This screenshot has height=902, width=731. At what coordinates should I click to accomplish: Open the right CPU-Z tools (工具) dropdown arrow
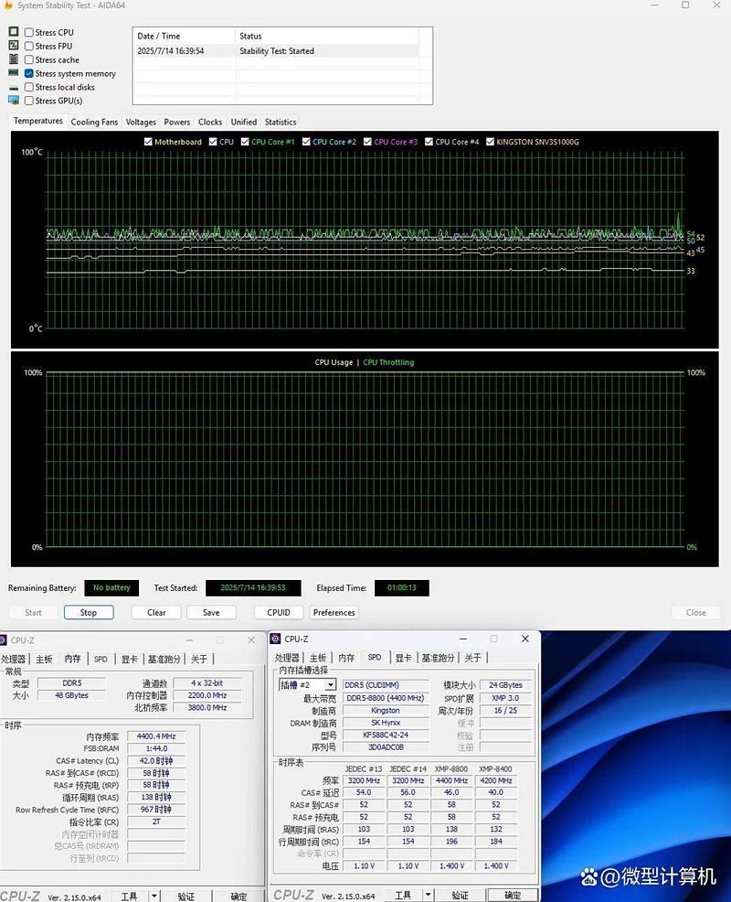[428, 895]
